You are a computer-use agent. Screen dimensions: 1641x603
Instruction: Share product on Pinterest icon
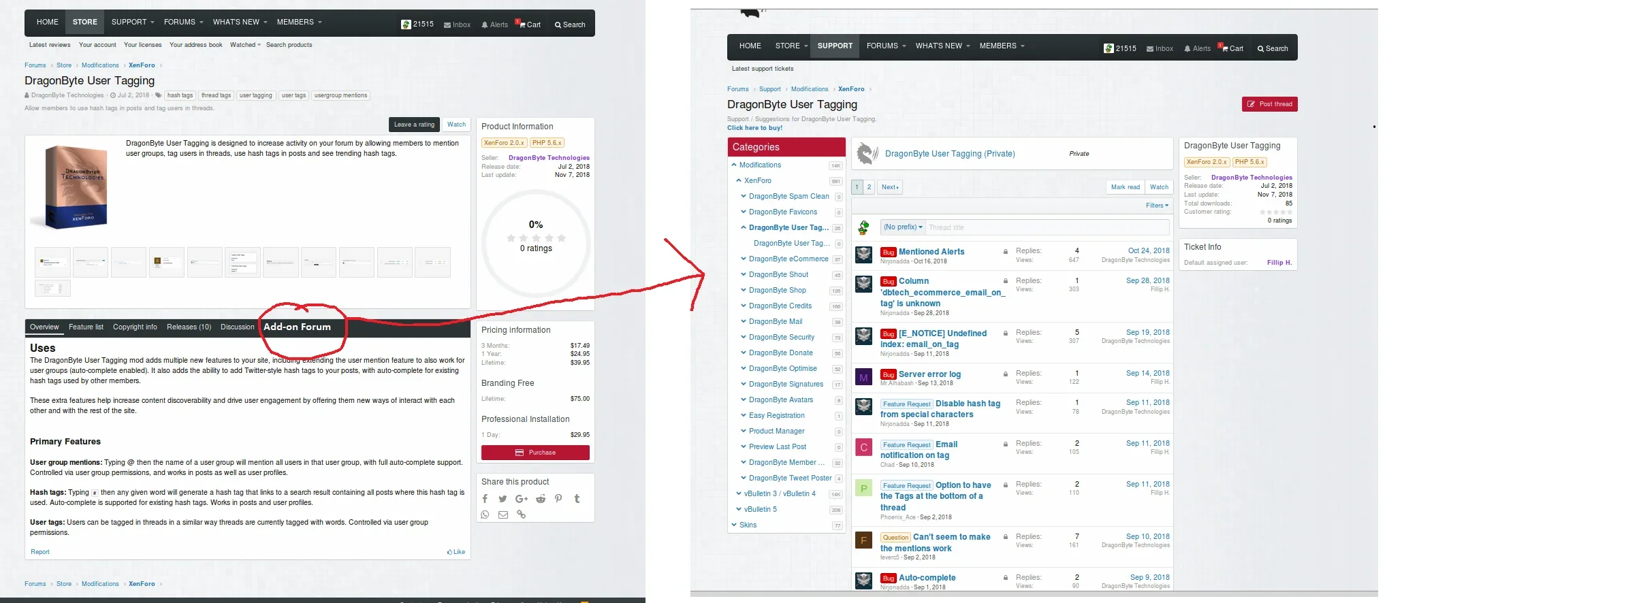558,499
